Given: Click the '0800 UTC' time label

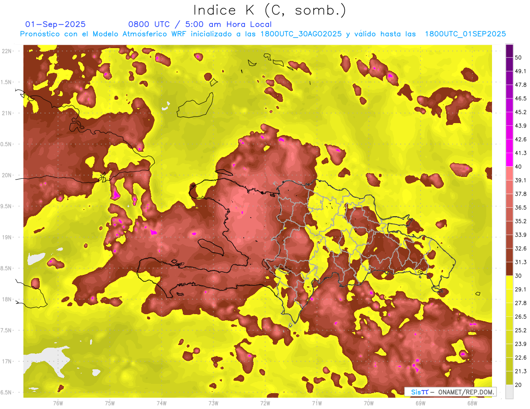Looking at the screenshot, I should [149, 24].
